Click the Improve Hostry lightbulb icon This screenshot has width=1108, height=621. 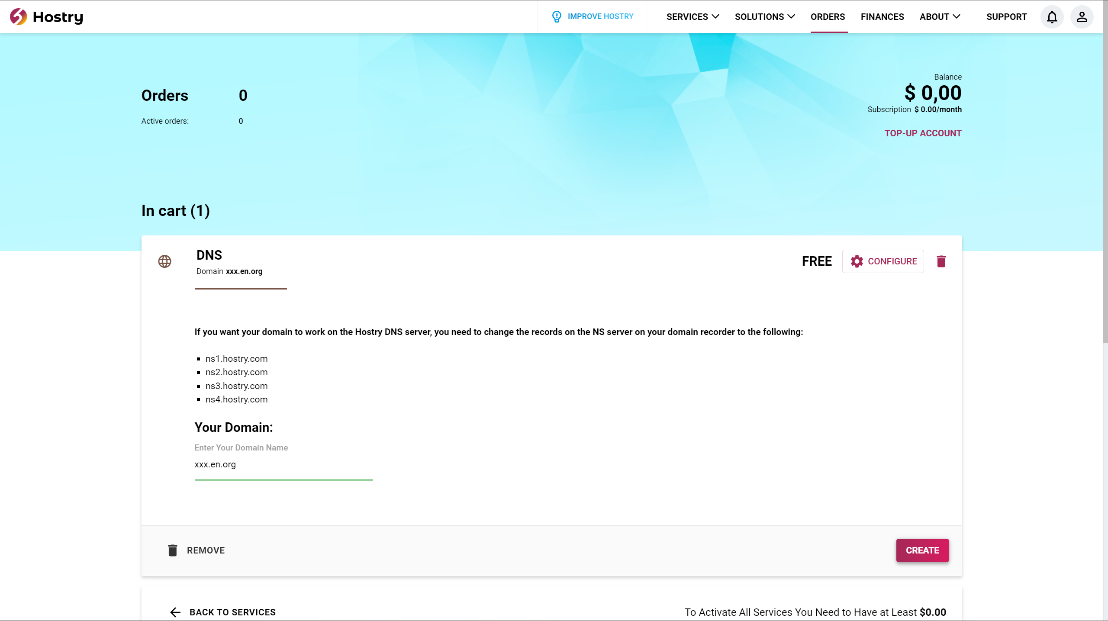[x=557, y=16]
